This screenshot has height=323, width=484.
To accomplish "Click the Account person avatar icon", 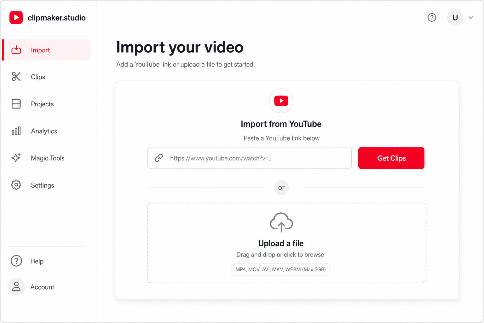I will 16,287.
